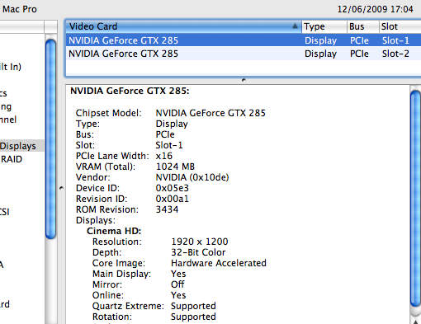
Task: Click the vertical sidebar splitter handle
Action: pyautogui.click(x=61, y=188)
